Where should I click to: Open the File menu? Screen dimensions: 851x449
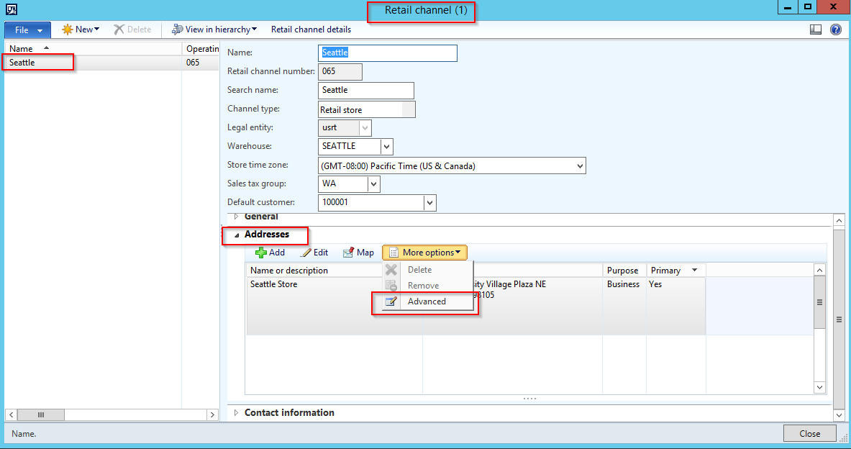click(27, 30)
